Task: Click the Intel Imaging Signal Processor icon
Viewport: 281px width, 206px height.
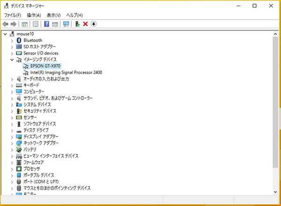Action: (26, 73)
